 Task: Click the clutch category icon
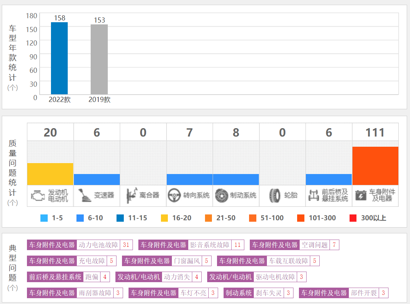pos(131,196)
